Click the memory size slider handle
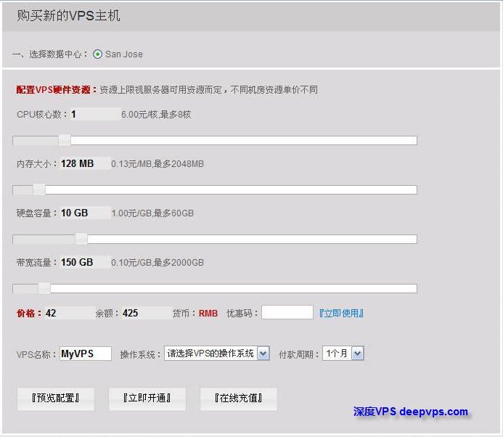This screenshot has height=437, width=503. pyautogui.click(x=39, y=189)
